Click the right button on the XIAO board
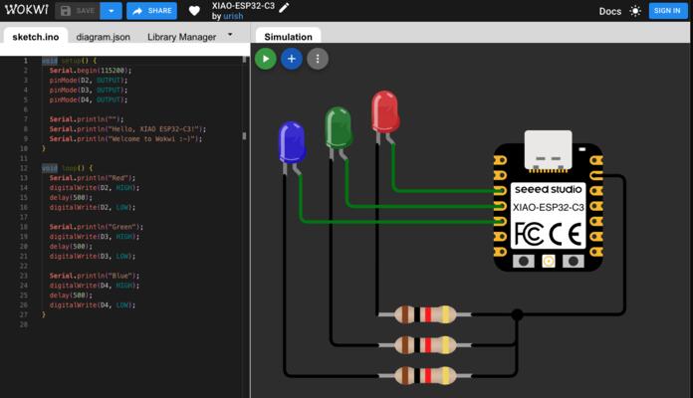 574,261
